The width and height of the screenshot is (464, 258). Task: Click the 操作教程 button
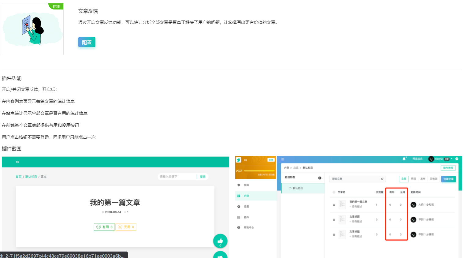pos(448,168)
